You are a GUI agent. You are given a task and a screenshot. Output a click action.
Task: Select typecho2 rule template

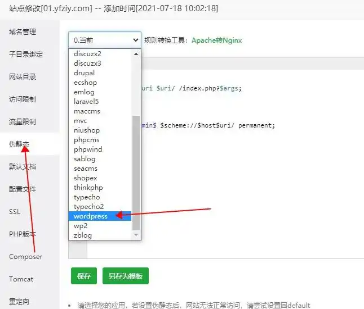click(88, 207)
